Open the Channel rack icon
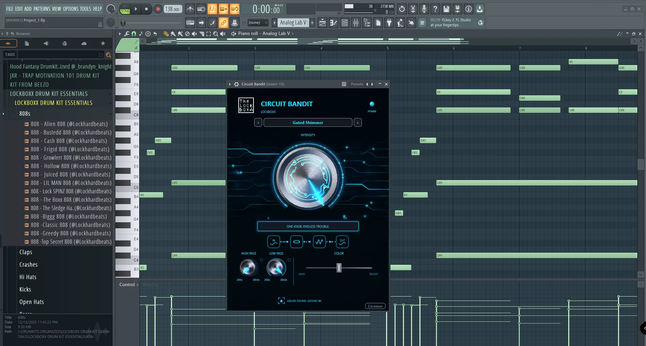 pos(344,23)
